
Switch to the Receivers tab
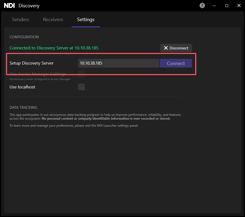click(x=53, y=20)
